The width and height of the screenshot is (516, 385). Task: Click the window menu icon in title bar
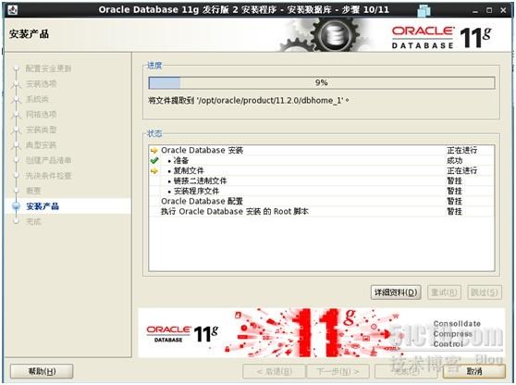13,10
